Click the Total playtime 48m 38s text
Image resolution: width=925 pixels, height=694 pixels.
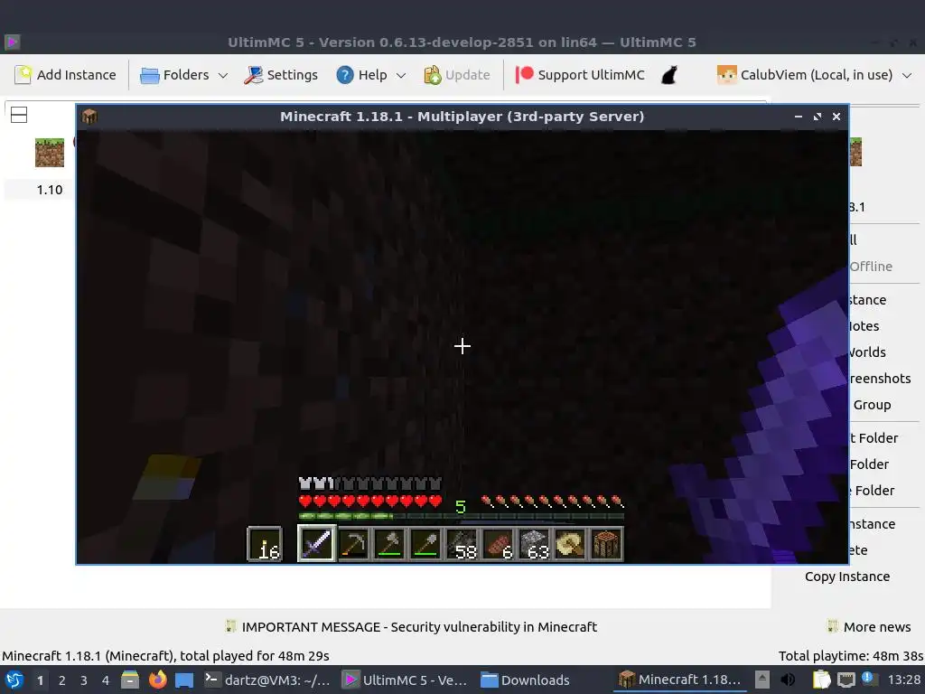point(851,656)
